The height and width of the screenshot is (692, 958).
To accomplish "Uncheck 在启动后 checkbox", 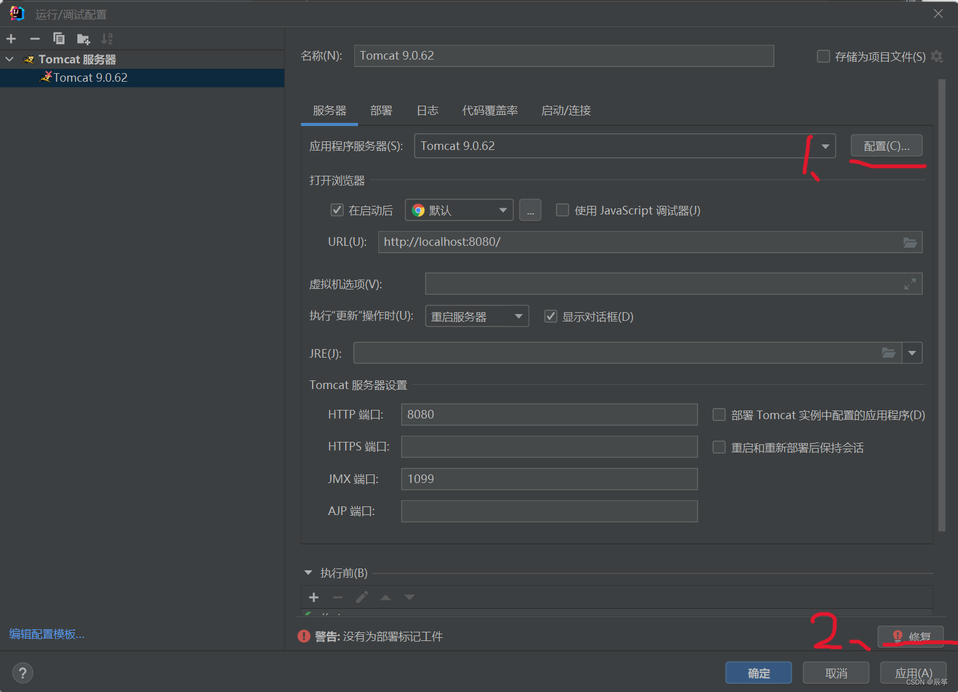I will point(337,210).
